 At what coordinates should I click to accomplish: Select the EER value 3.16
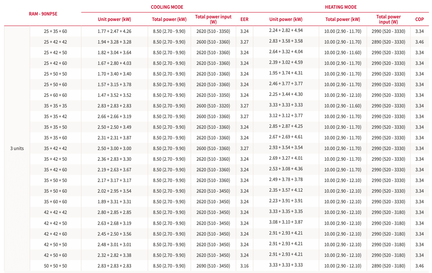pos(244,266)
